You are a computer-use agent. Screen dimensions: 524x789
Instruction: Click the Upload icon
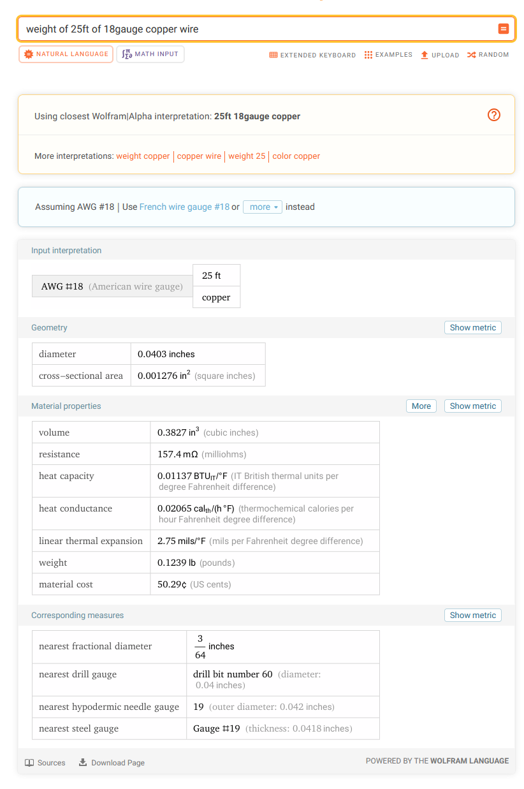425,55
